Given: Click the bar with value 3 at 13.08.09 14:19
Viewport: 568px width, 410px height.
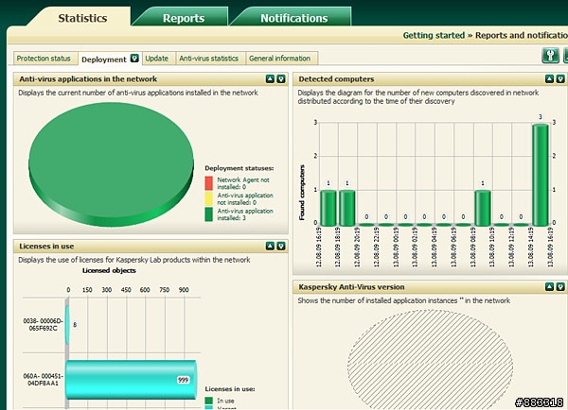Looking at the screenshot, I should tap(541, 175).
